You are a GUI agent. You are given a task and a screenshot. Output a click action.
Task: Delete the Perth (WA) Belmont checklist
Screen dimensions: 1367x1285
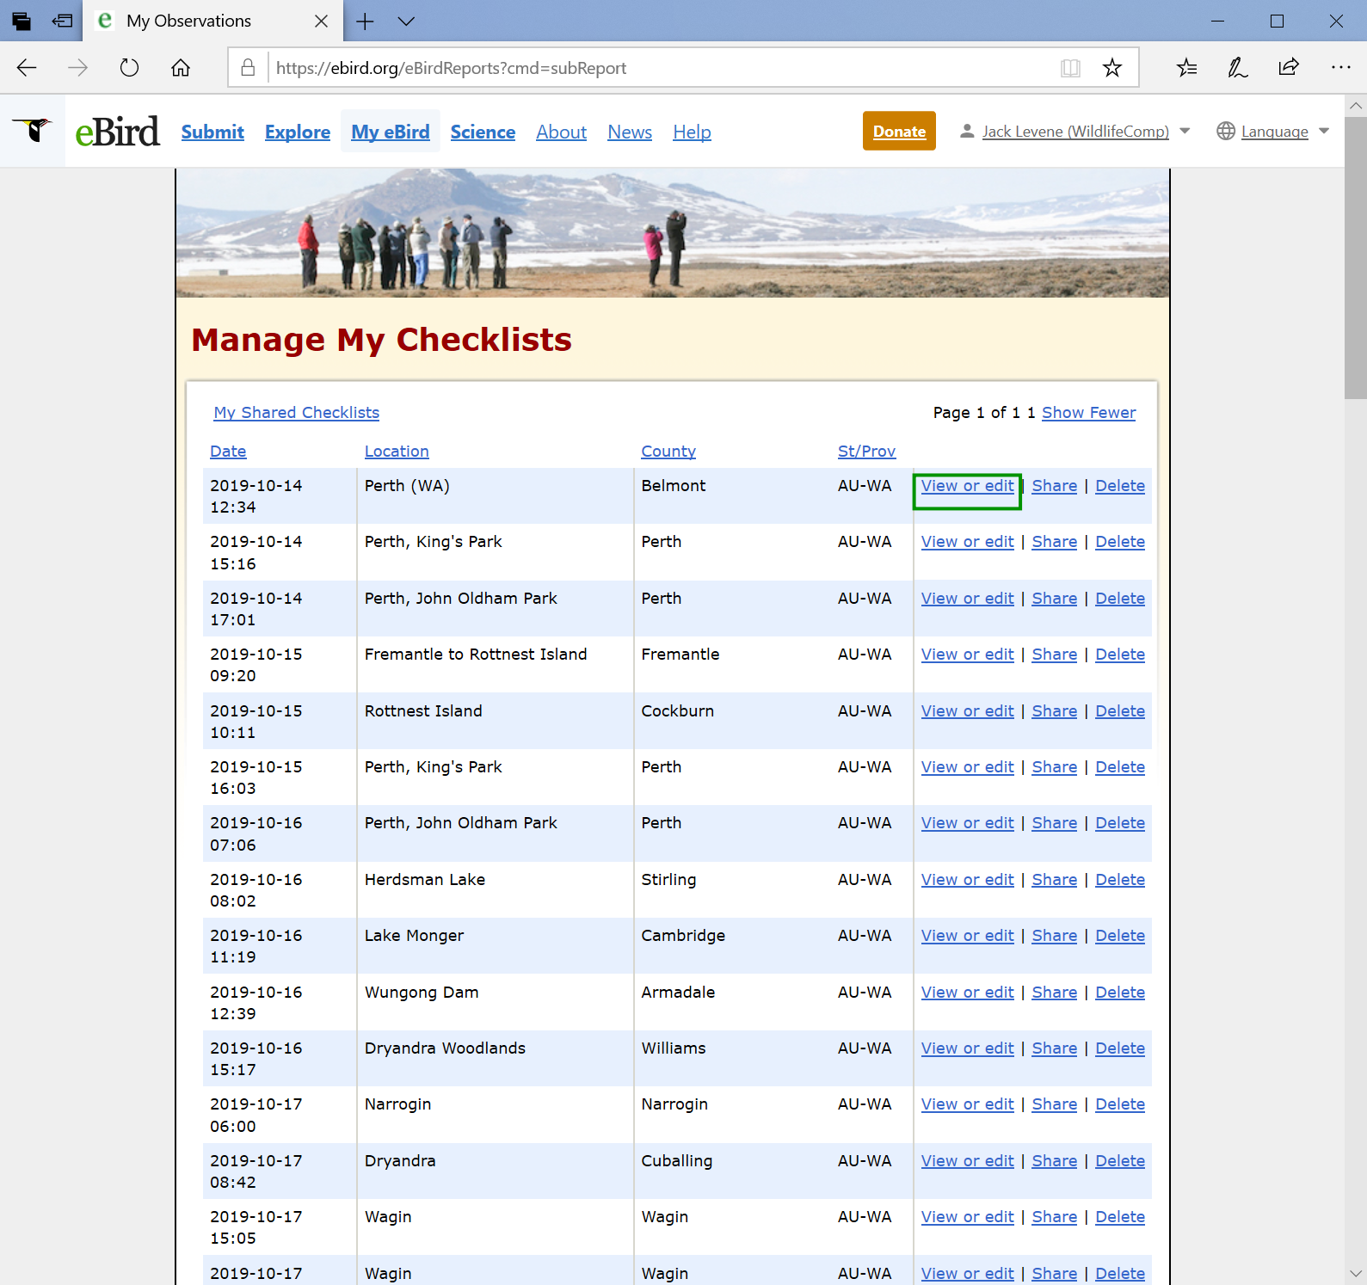tap(1119, 485)
